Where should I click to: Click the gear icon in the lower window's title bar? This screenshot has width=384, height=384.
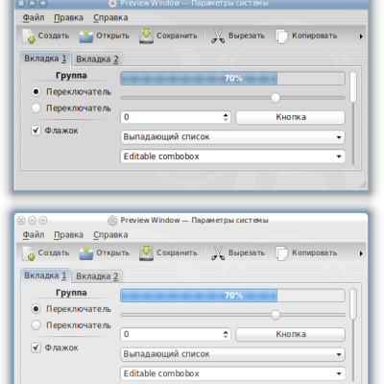[112, 221]
